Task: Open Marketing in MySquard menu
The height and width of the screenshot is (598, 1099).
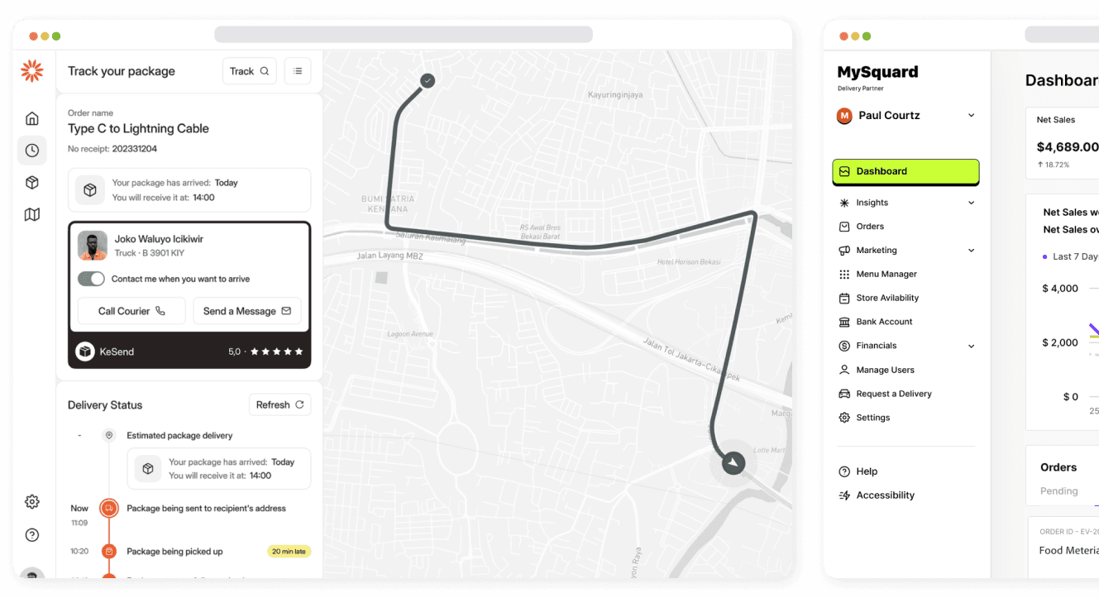Action: tap(877, 251)
